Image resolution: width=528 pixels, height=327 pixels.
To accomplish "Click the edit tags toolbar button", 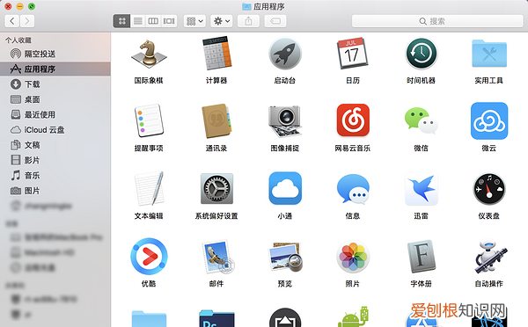I will pyautogui.click(x=275, y=21).
